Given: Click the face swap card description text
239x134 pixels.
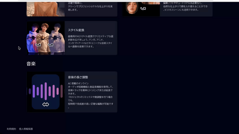Looking at the screenshot, I should point(186,6).
